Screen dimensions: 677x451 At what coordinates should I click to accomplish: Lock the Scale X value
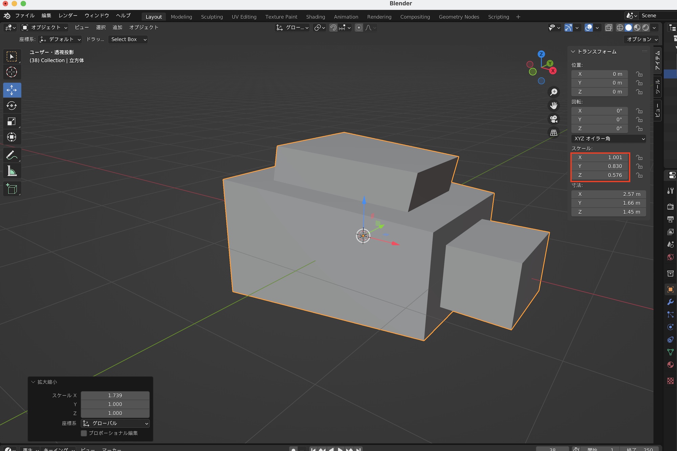(639, 157)
